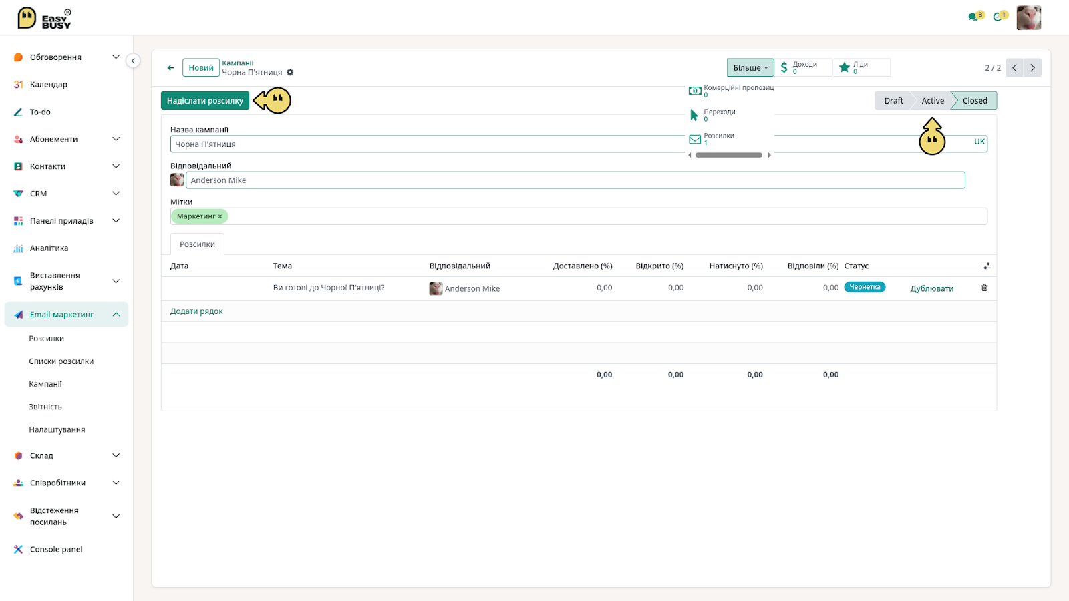The width and height of the screenshot is (1069, 601).
Task: Click the Назва кампанії input field
Action: 579,144
